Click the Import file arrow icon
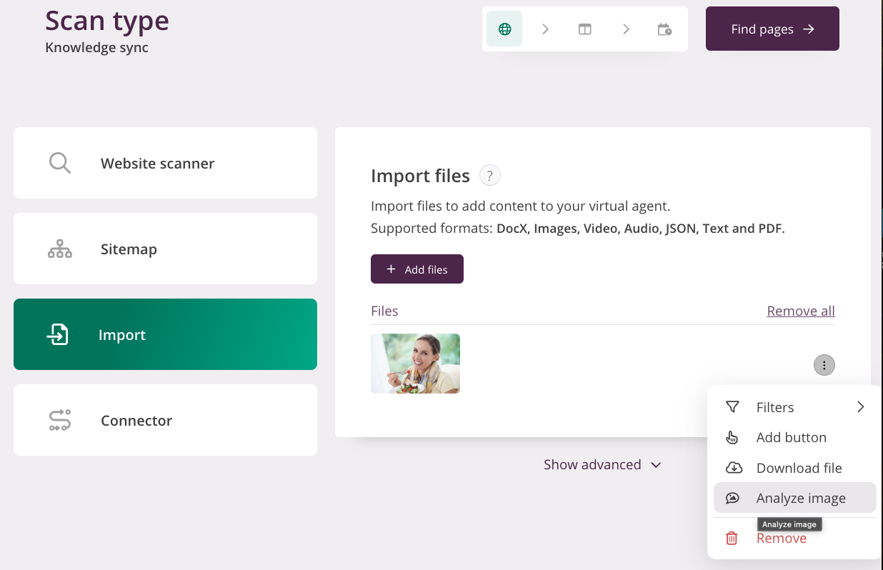The height and width of the screenshot is (570, 883). pyautogui.click(x=58, y=334)
